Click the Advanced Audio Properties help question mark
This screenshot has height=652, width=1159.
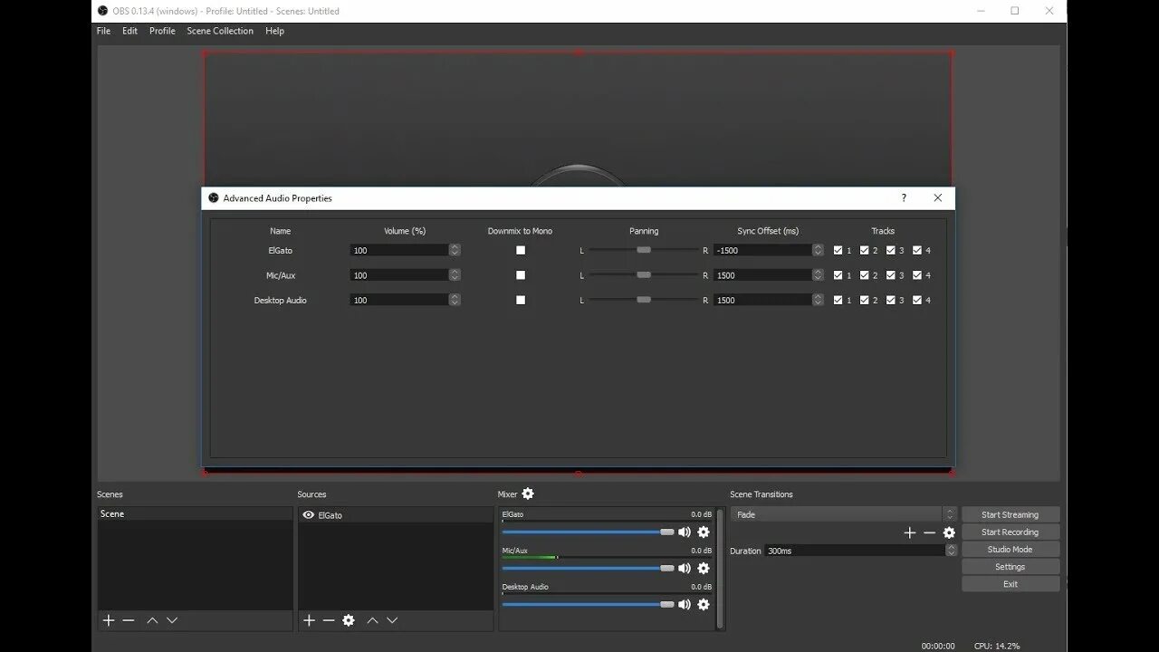(x=903, y=197)
